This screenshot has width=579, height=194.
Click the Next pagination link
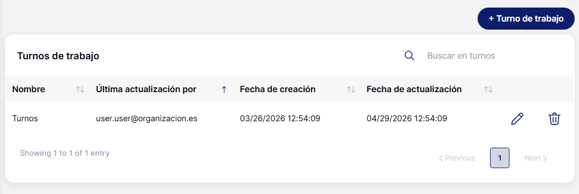pos(536,158)
